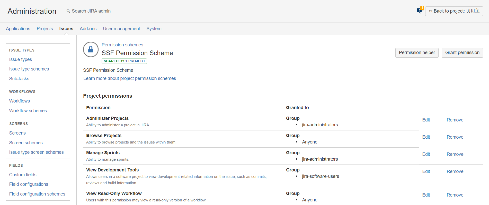Open the feedback notification icon

pos(420,10)
